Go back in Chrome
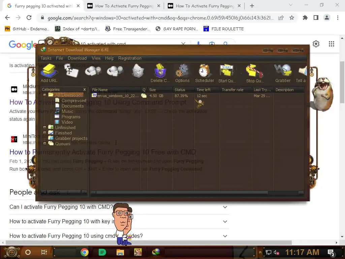Screen dimensions: 345x259 point(7,18)
